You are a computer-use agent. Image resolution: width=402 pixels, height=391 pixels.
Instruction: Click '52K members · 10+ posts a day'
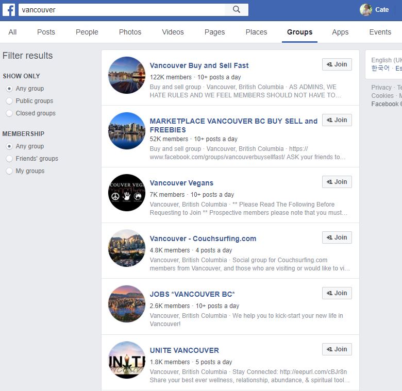point(194,139)
